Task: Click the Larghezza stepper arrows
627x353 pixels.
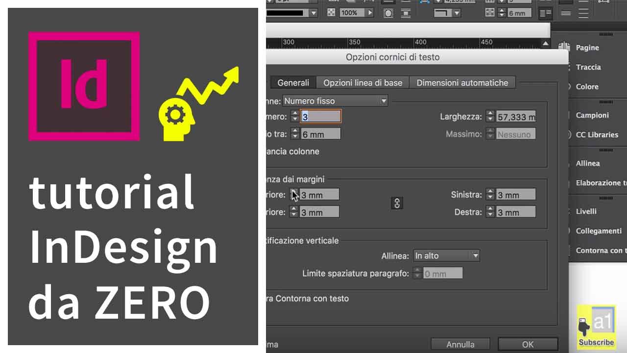Action: pyautogui.click(x=490, y=116)
